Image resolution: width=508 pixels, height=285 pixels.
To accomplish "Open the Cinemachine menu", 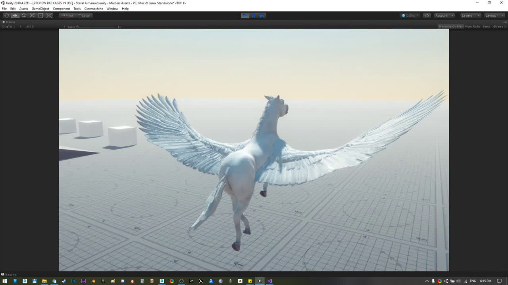I will point(94,9).
